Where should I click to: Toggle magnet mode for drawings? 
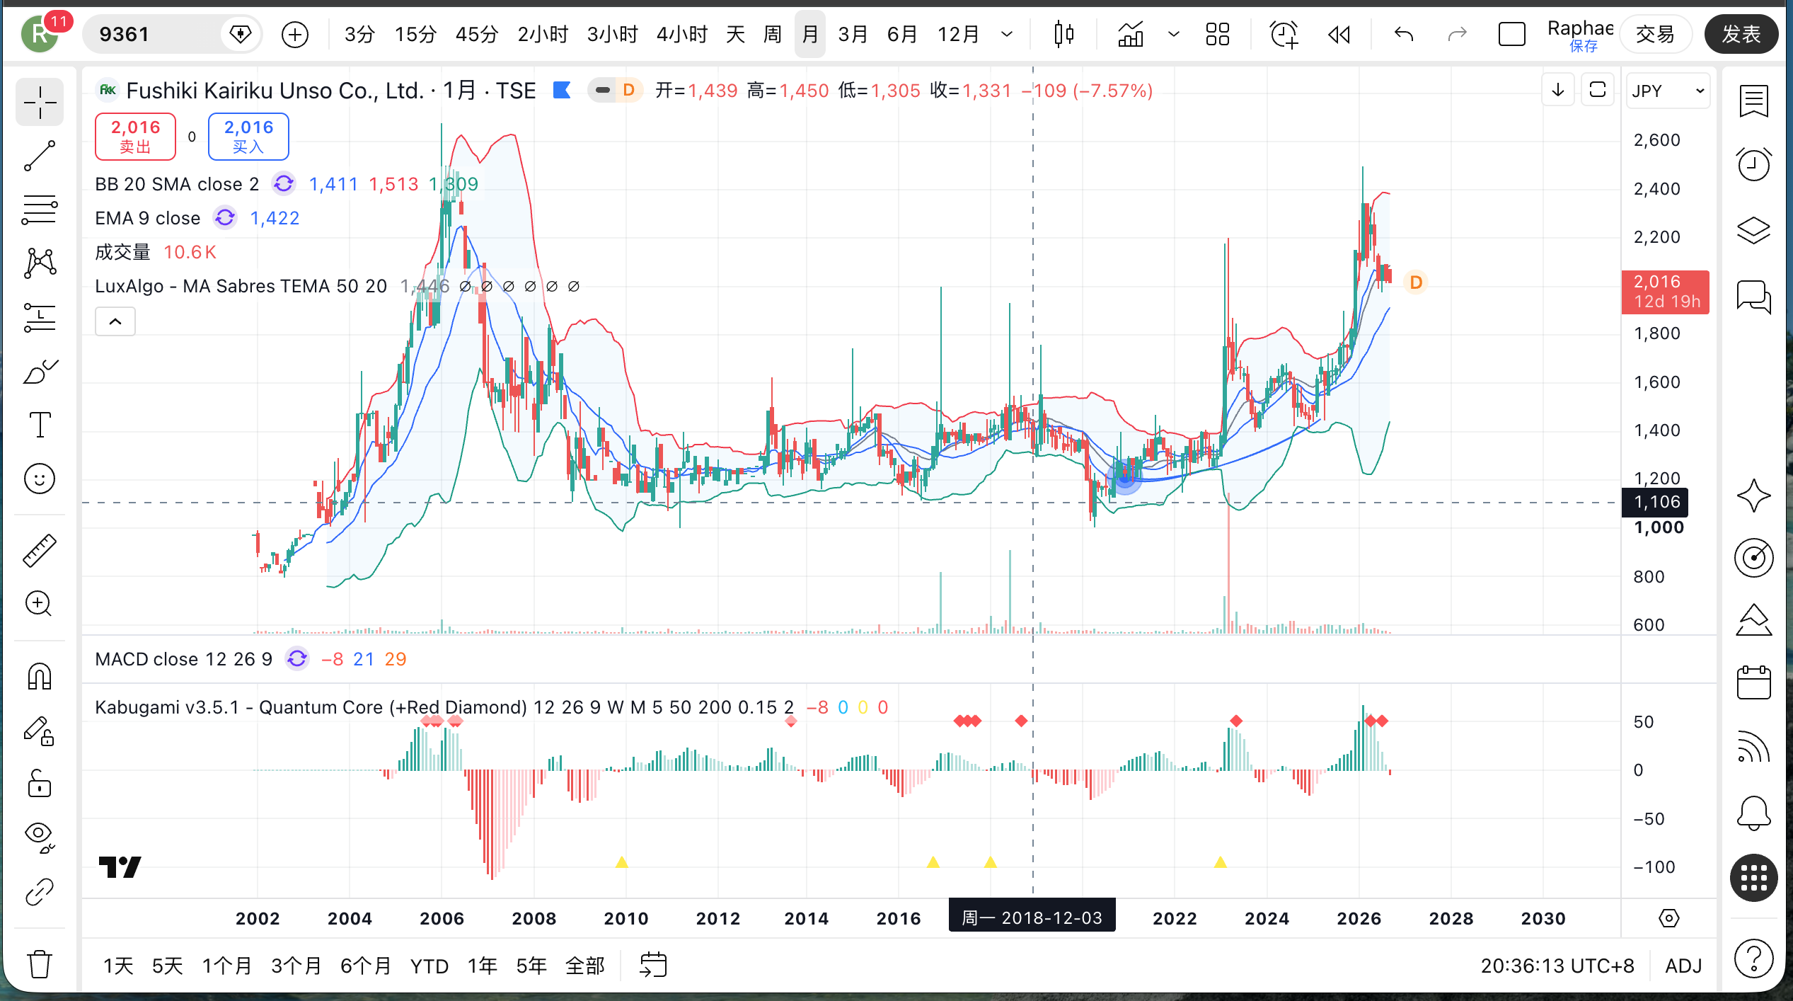coord(40,676)
